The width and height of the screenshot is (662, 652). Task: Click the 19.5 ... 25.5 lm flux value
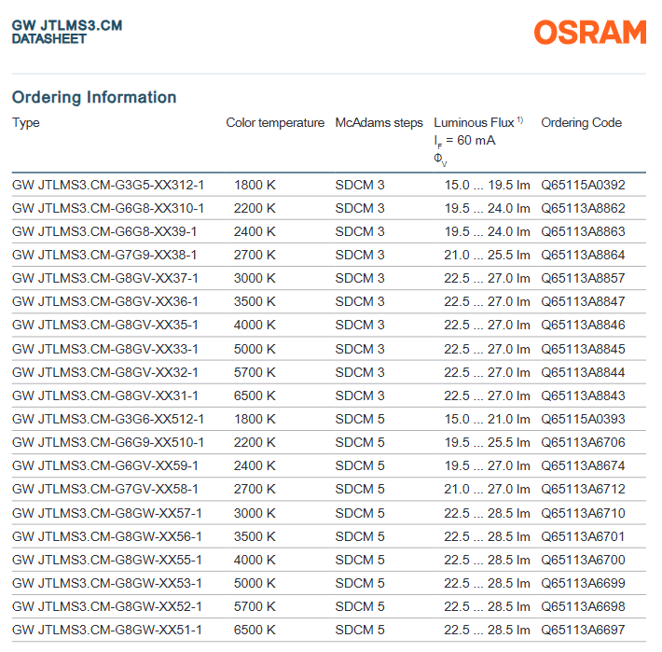pyautogui.click(x=488, y=442)
